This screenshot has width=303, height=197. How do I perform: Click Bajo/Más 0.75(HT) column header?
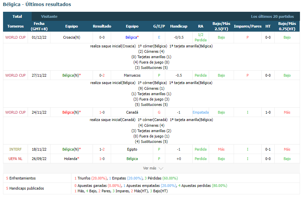[x=287, y=26]
